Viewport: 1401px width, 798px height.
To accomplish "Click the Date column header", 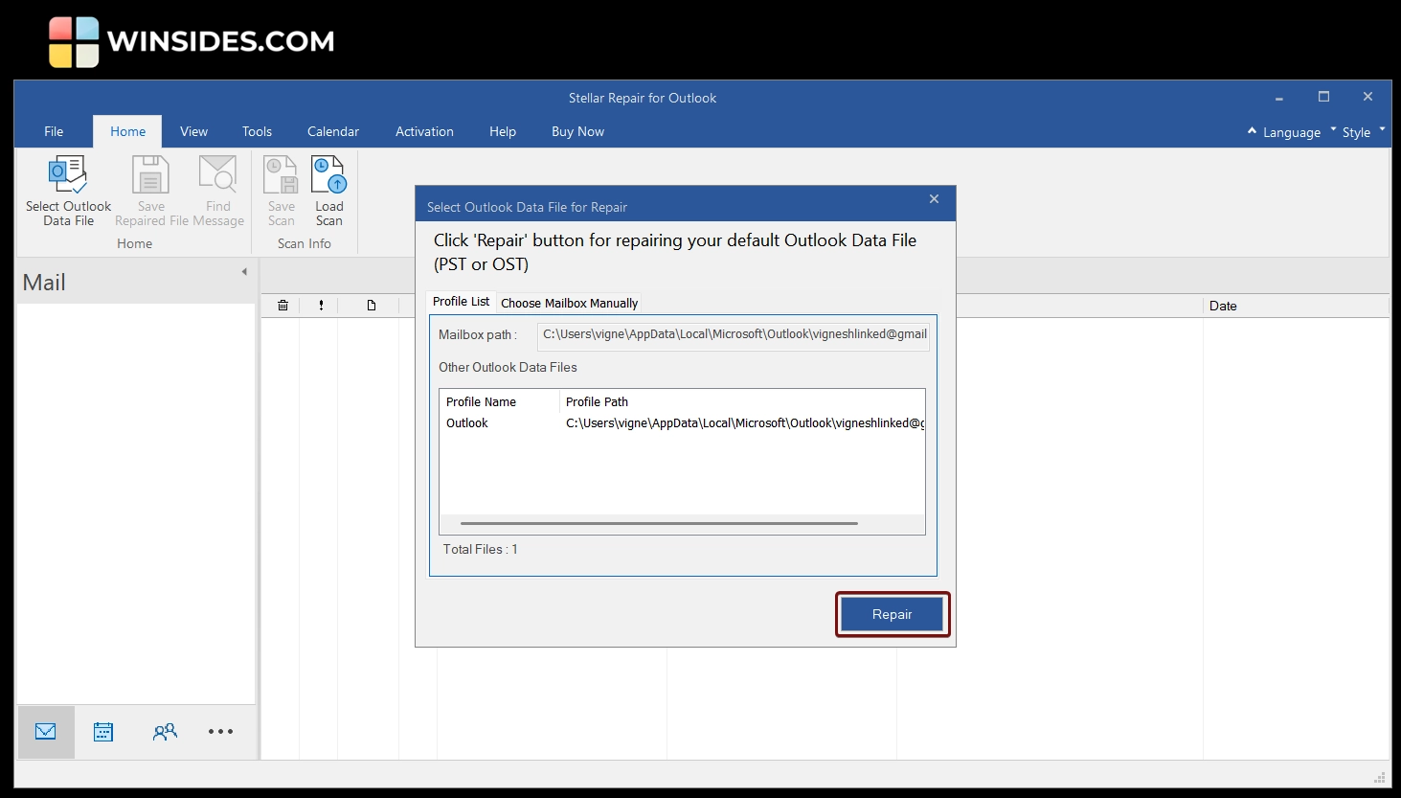I will point(1296,306).
